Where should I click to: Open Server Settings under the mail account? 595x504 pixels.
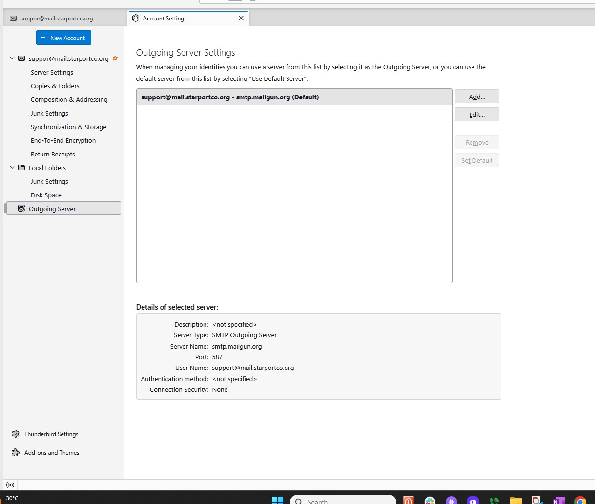pos(52,72)
